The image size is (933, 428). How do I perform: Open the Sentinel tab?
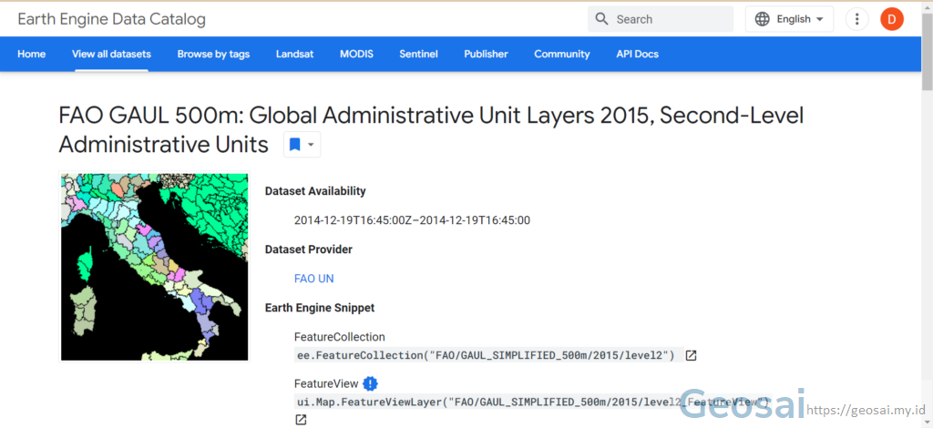(x=418, y=54)
